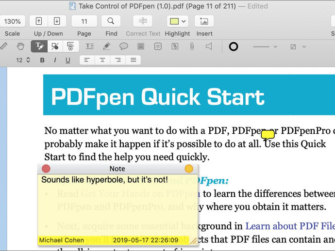Toggle Underline formatting
Image resolution: width=335 pixels, height=251 pixels.
[x=67, y=61]
